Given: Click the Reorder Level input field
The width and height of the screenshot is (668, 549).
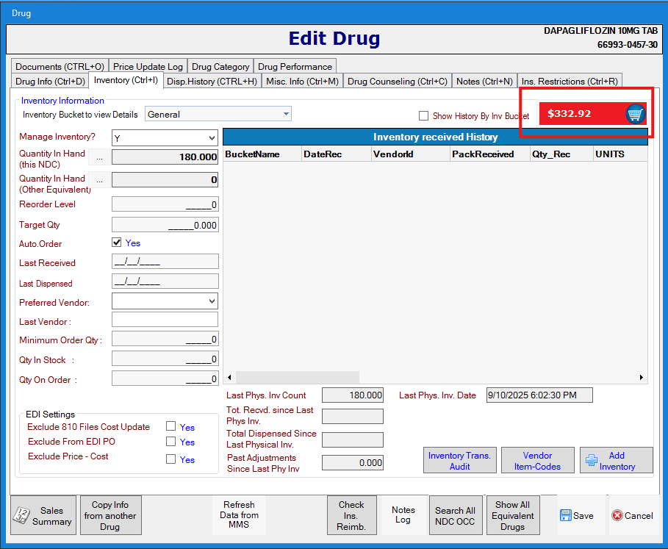Looking at the screenshot, I should tap(165, 204).
